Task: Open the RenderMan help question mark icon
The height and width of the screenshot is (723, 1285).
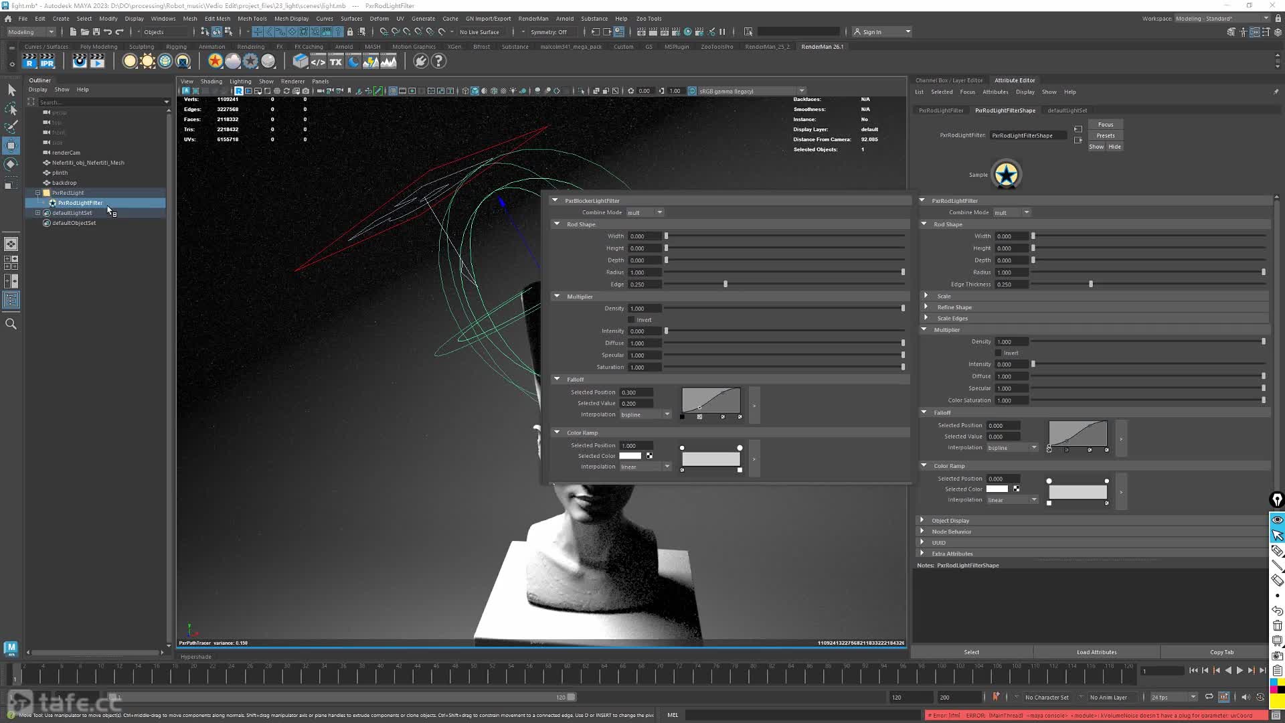Action: 438,62
